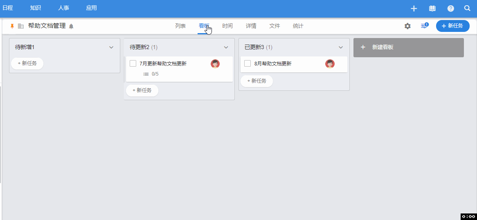Screen dimensions: 477x220
Task: Click the 待更新2 column title
Action: click(x=139, y=47)
